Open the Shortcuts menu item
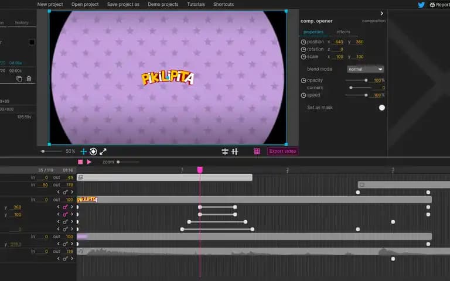 point(224,4)
